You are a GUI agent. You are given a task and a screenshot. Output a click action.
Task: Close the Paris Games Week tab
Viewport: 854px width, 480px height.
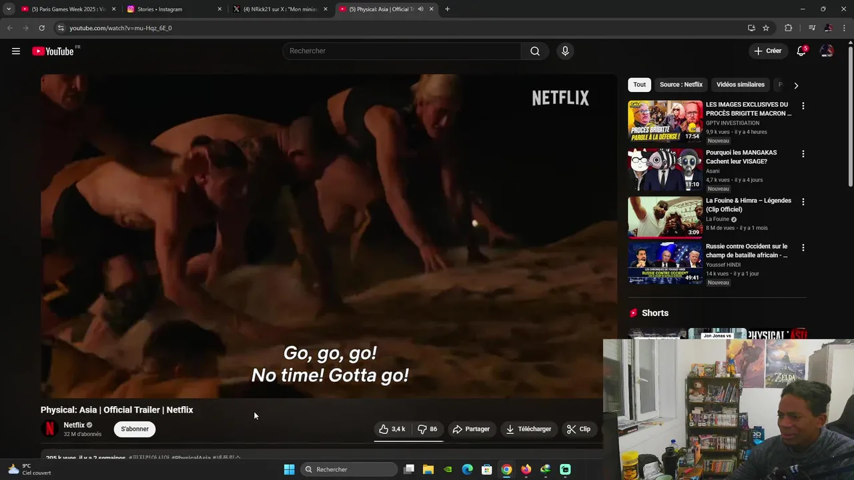tap(113, 9)
